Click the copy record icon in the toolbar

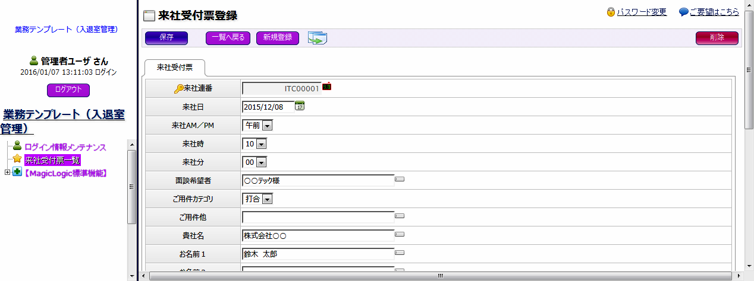click(318, 39)
